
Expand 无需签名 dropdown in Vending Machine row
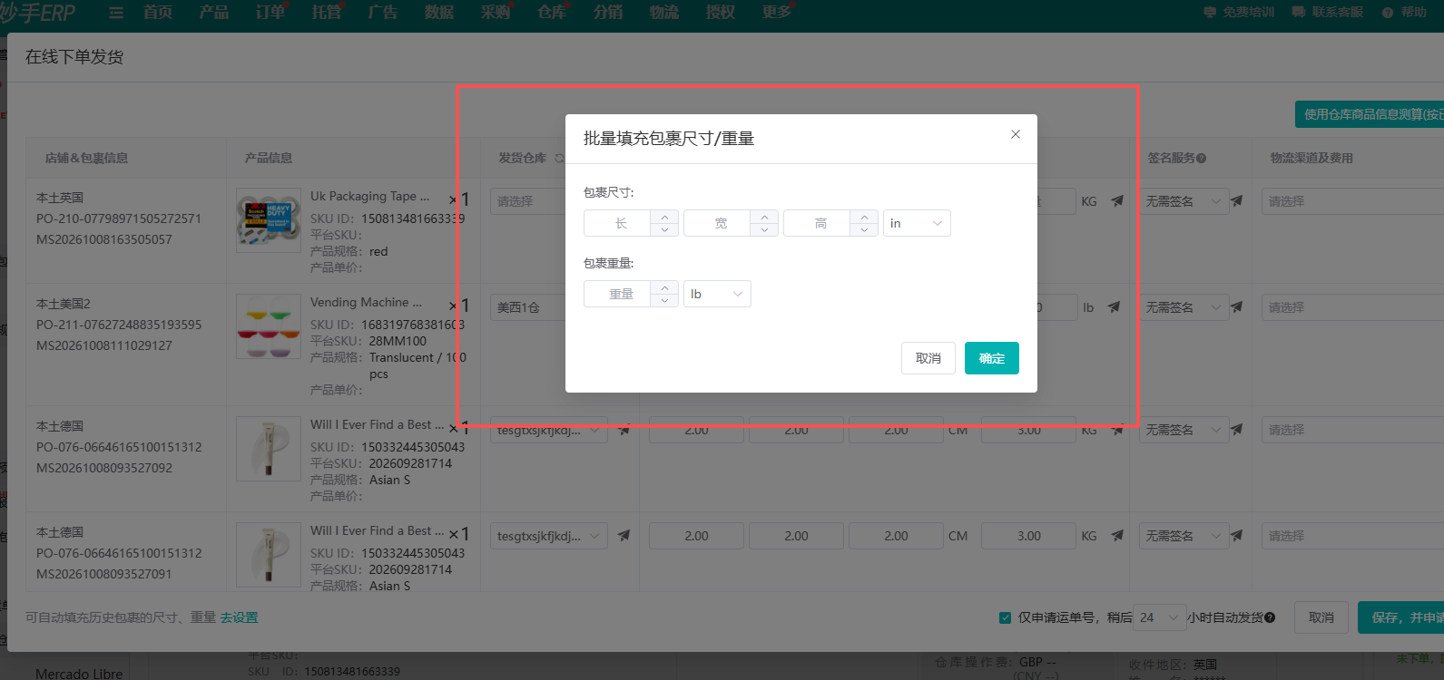[1184, 307]
